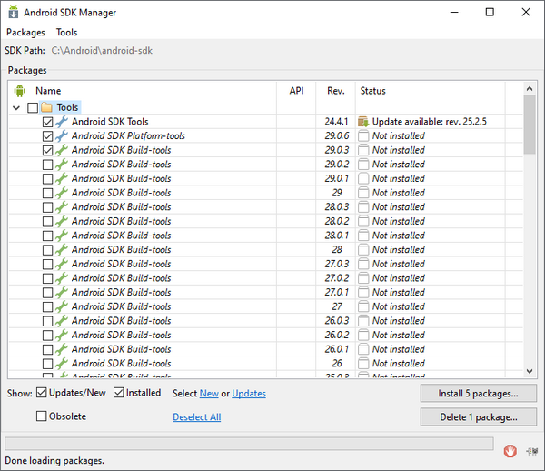The width and height of the screenshot is (545, 471).
Task: Select the Android SDK Build-tools 27.0.3 row name
Action: coord(122,264)
